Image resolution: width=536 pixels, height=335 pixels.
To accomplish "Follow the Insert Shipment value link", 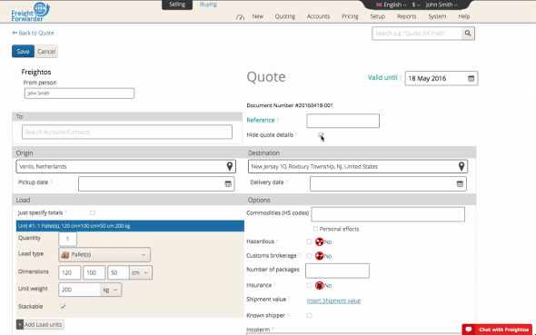I will [x=333, y=301].
